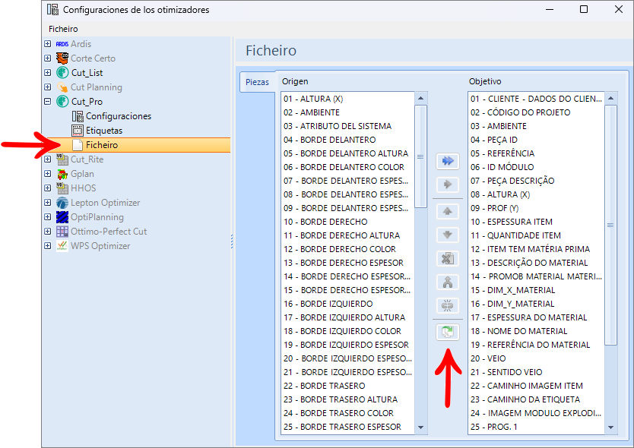Click the Cut_List green globe icon
This screenshot has width=634, height=448.
point(62,73)
